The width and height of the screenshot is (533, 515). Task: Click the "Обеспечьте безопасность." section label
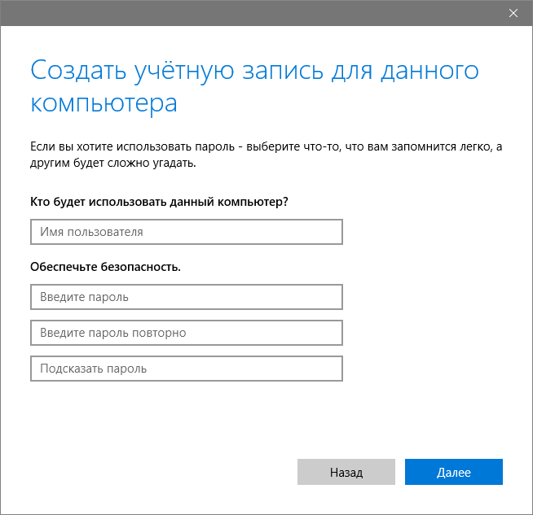[x=105, y=266]
